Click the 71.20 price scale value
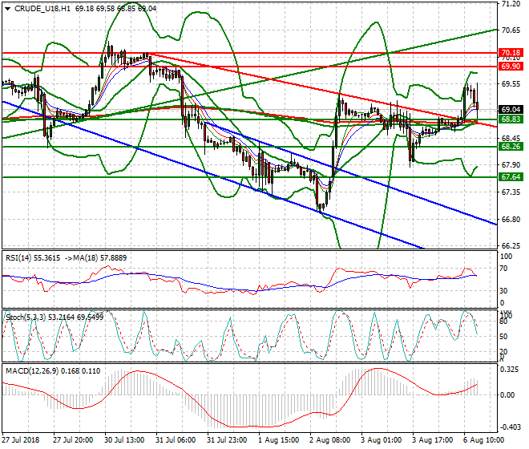529x449 pixels. 511,4
